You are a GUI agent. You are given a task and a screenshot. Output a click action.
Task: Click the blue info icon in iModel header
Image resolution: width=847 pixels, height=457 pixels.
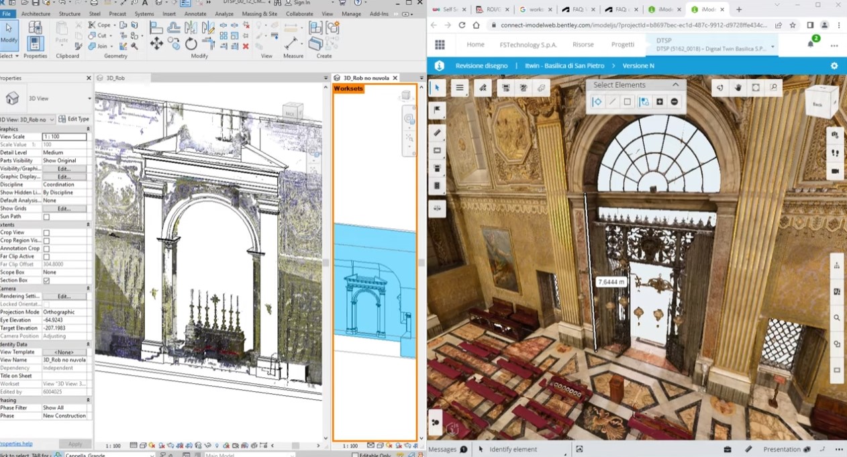click(439, 66)
